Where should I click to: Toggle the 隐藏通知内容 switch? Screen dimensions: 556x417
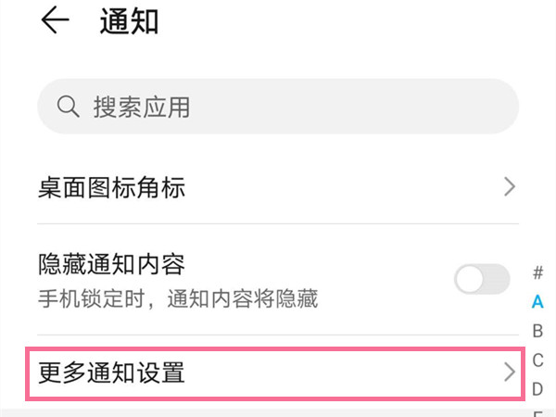[482, 279]
